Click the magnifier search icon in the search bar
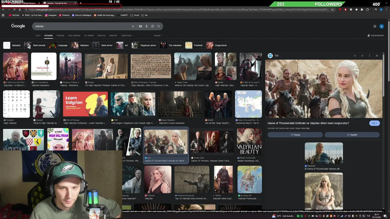The height and width of the screenshot is (219, 390). coord(158,26)
